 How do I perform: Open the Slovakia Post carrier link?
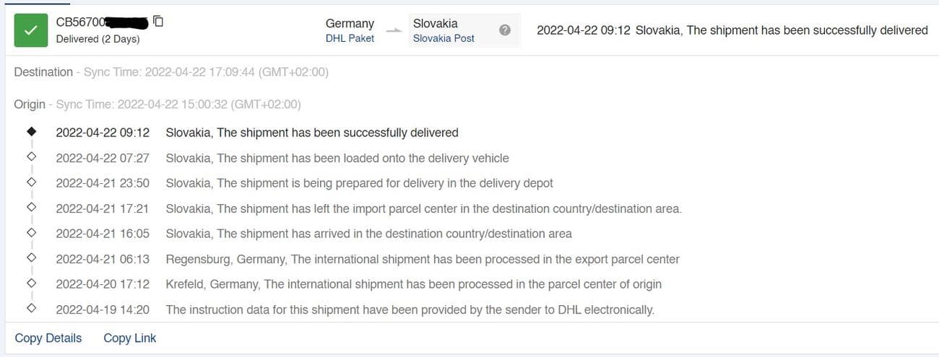pos(443,38)
